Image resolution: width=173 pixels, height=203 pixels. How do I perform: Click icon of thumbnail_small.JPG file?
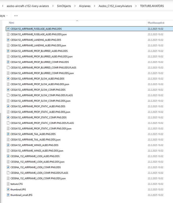(x=8, y=195)
